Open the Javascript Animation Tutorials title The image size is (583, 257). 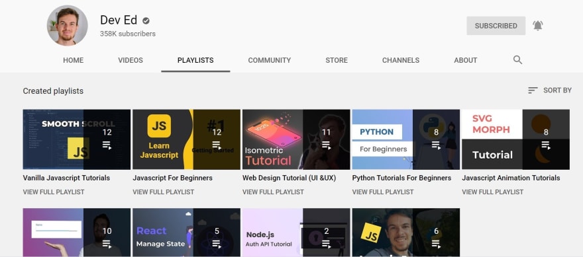(511, 178)
